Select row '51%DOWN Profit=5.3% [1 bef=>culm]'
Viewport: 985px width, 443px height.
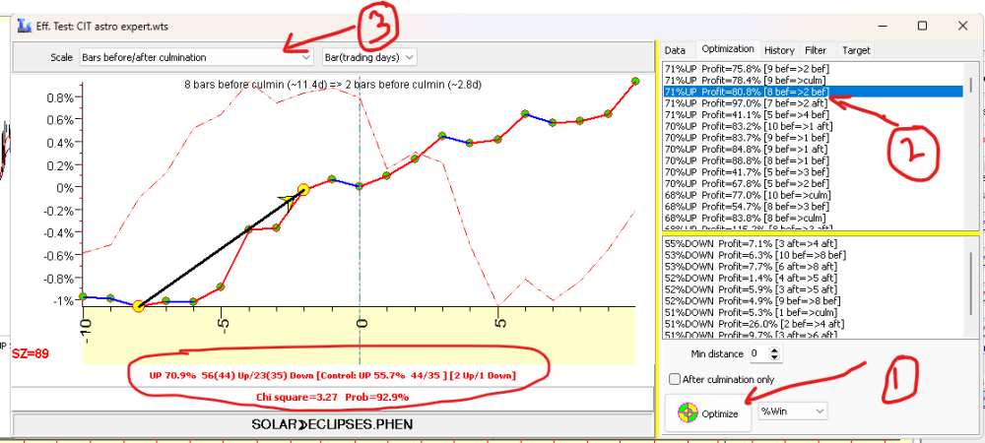[x=814, y=312]
